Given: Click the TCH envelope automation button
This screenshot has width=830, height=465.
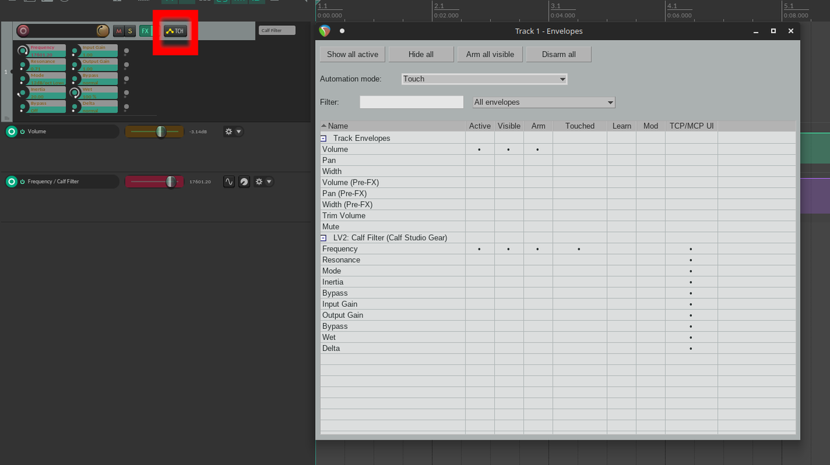Looking at the screenshot, I should (175, 31).
